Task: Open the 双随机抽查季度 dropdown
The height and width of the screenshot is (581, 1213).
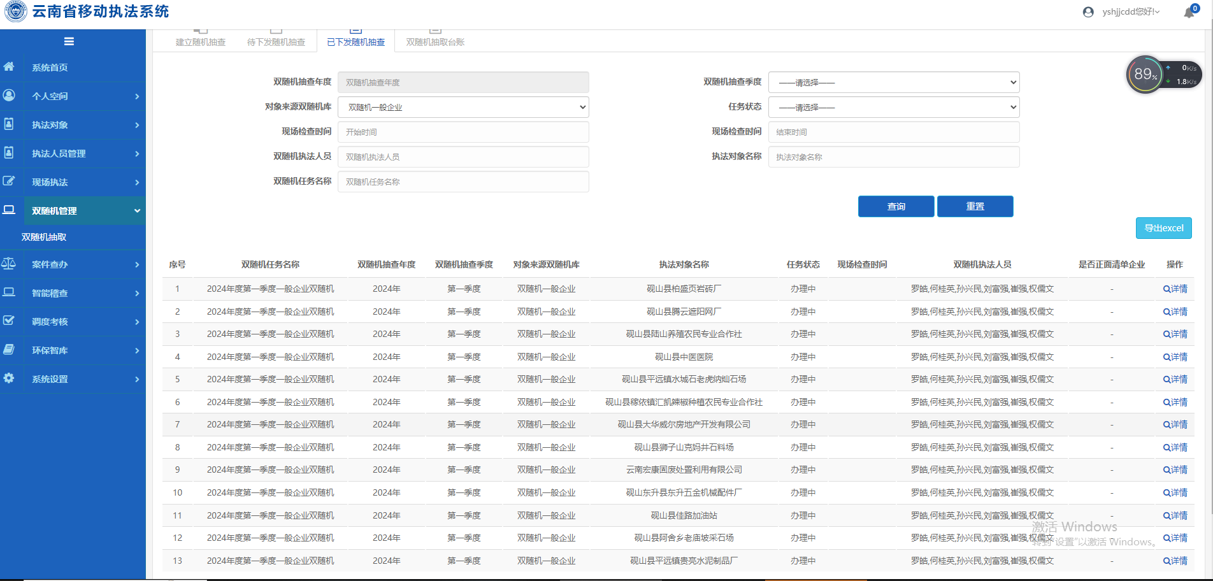Action: [x=894, y=82]
